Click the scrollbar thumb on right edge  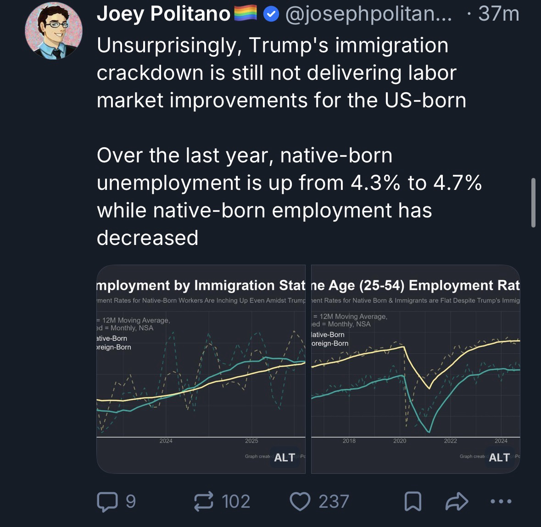pos(533,203)
